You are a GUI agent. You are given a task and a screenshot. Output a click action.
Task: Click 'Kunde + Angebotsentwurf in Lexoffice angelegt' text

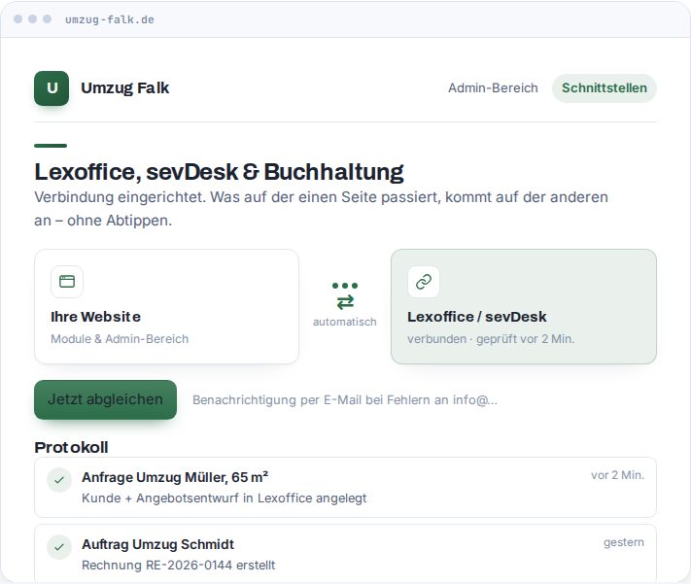(224, 498)
